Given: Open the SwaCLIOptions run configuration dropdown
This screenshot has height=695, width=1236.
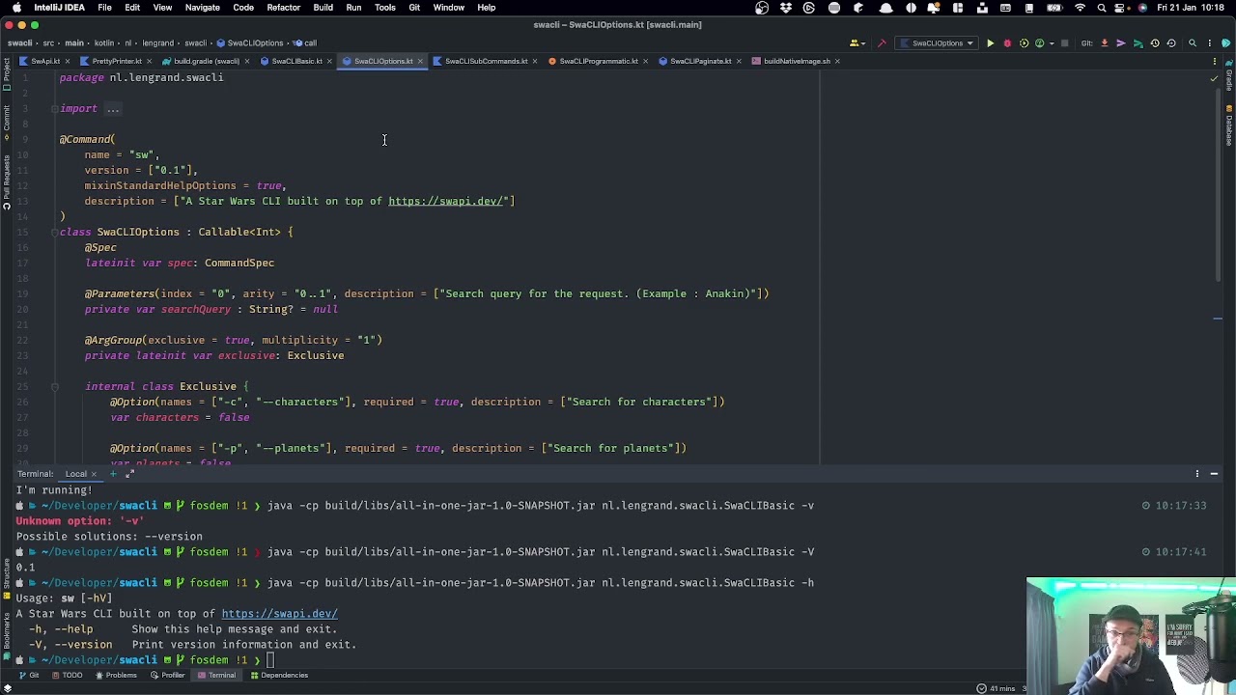Looking at the screenshot, I should click(937, 43).
